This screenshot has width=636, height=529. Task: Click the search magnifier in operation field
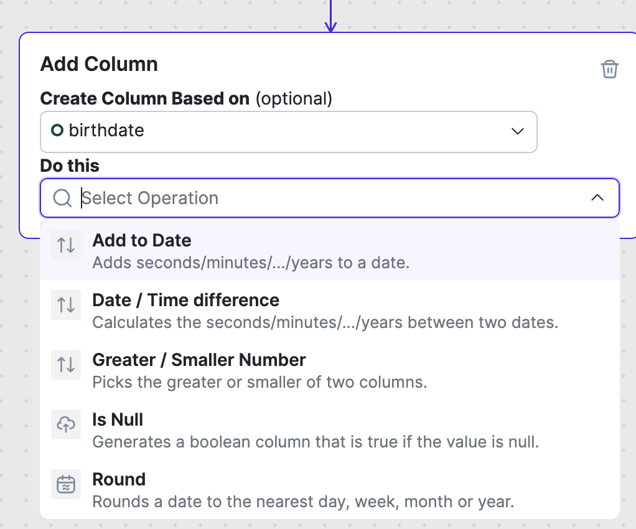62,199
